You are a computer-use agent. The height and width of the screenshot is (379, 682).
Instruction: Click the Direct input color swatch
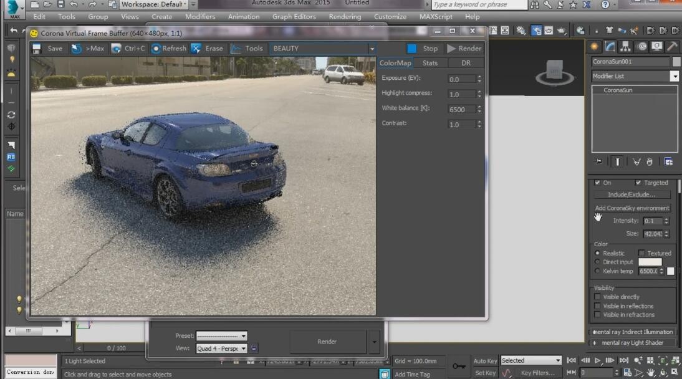[650, 262]
